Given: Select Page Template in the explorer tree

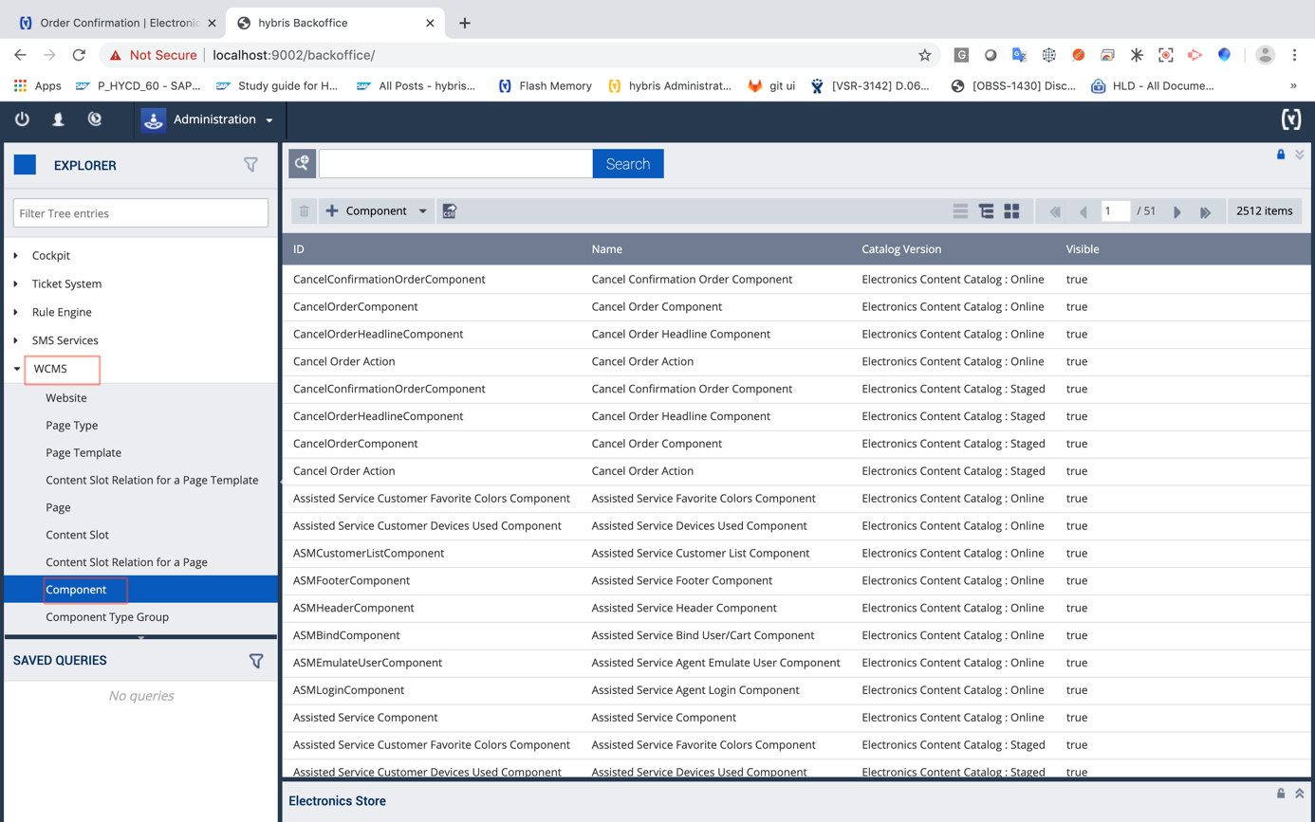Looking at the screenshot, I should 83,452.
